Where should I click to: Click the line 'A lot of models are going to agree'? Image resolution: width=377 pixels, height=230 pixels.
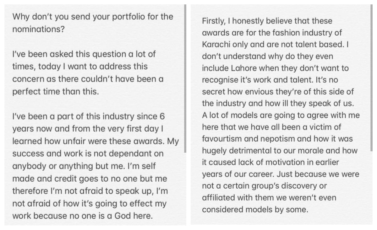[x=281, y=115]
